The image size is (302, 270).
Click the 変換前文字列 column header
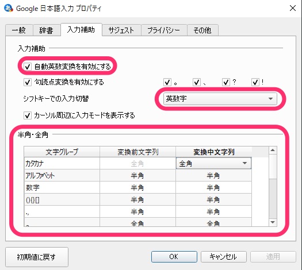(x=137, y=152)
